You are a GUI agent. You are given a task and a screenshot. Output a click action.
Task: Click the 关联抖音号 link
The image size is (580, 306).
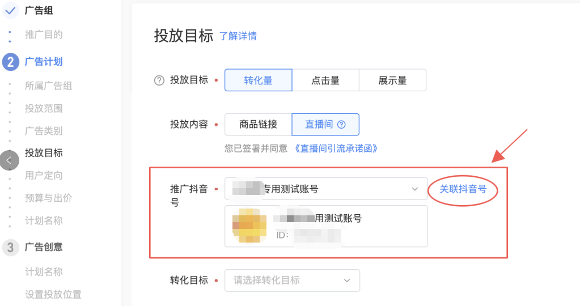pyautogui.click(x=463, y=189)
